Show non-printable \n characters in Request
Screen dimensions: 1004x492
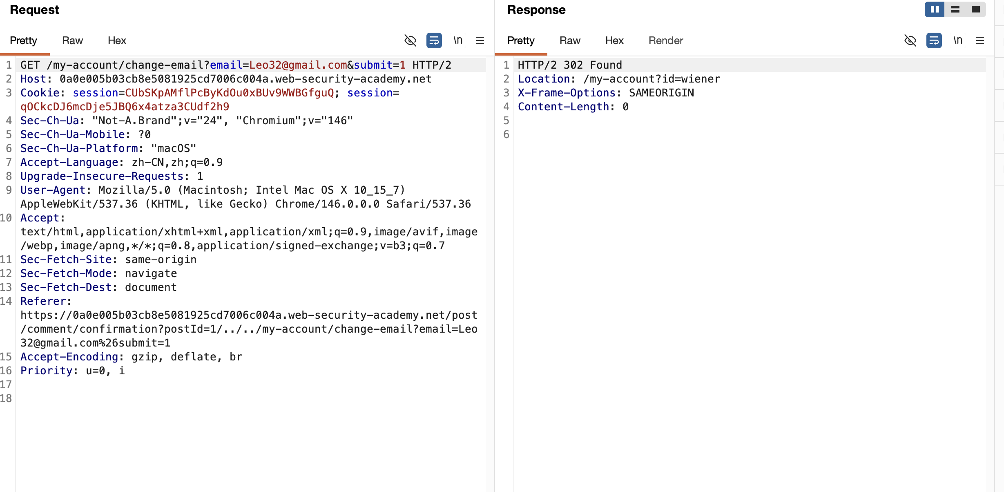click(x=458, y=40)
